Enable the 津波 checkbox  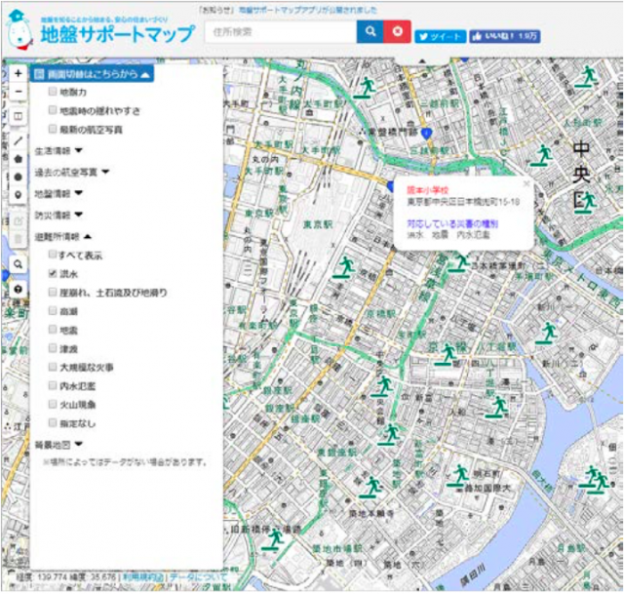pos(54,348)
